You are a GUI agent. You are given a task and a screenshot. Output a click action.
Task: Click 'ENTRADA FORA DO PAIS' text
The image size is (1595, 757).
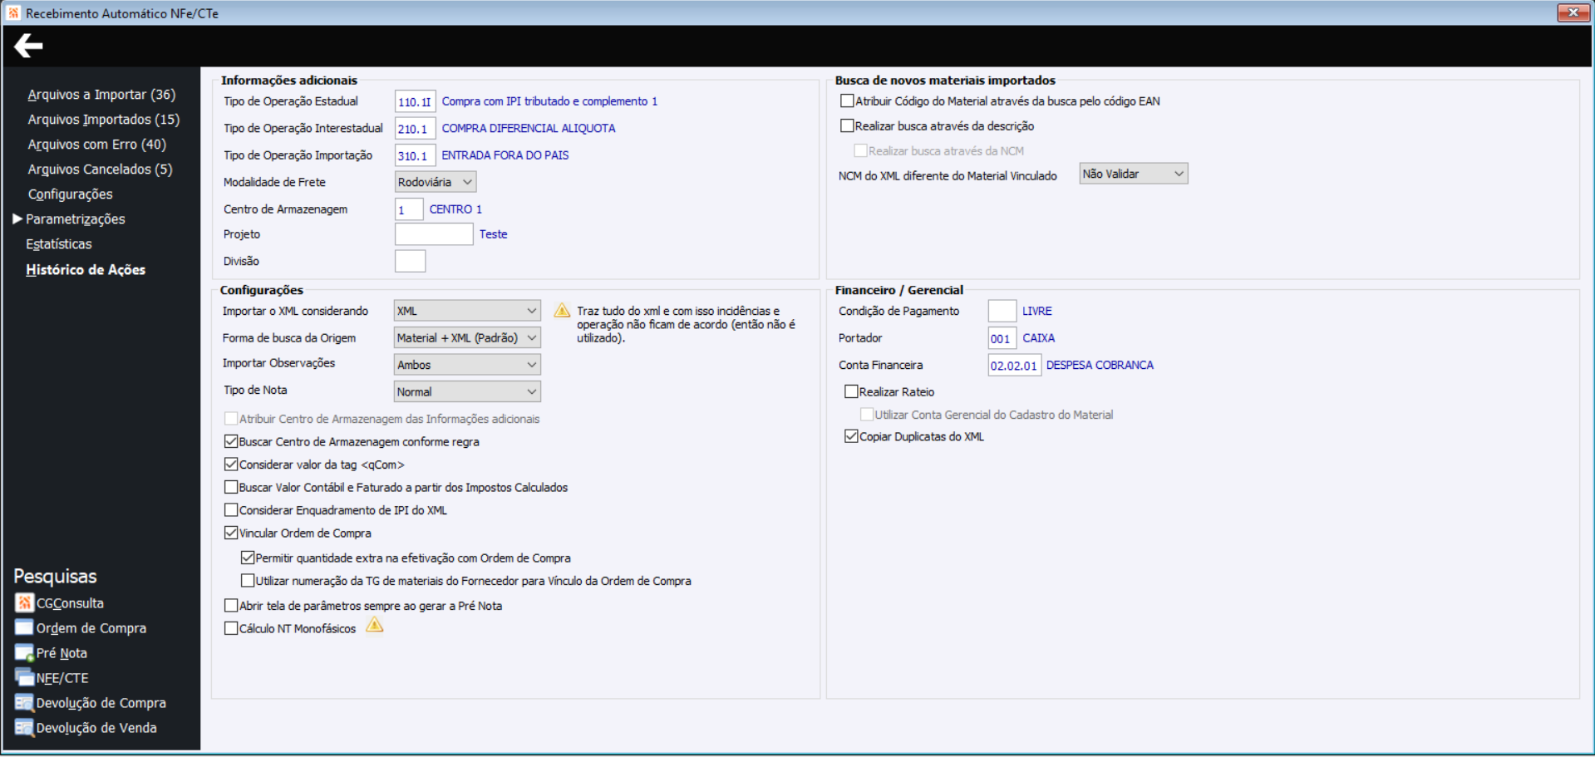tap(505, 155)
